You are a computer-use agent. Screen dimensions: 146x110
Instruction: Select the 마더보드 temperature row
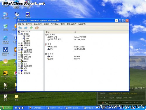click(x=52, y=47)
